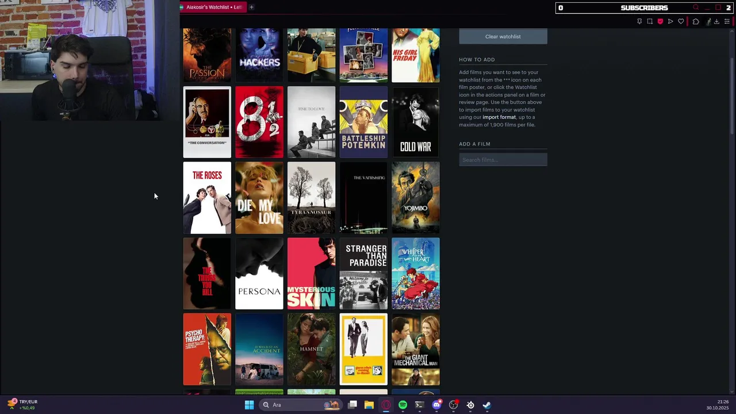Open the Persona film poster
The width and height of the screenshot is (736, 414).
(259, 274)
